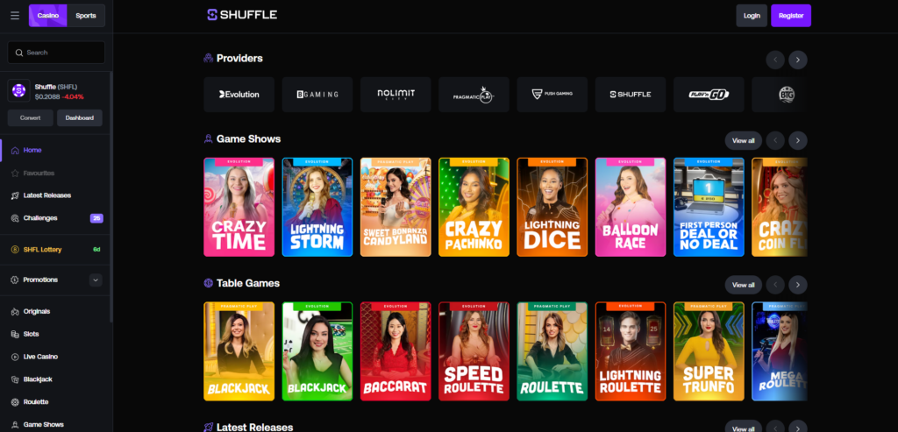This screenshot has height=432, width=898.
Task: Click the Search input field
Action: [x=56, y=53]
